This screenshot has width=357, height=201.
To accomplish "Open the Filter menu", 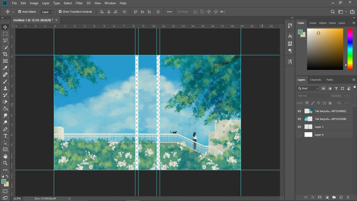I will 79,3.
